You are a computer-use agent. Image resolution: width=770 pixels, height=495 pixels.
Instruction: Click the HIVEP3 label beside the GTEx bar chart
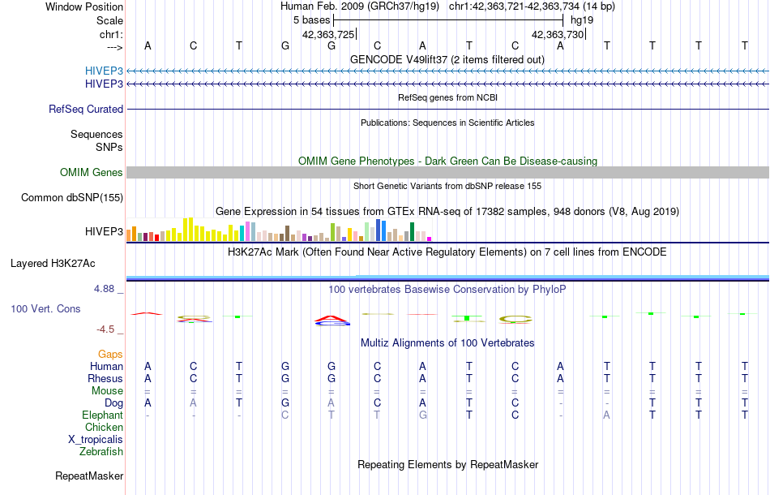[104, 231]
